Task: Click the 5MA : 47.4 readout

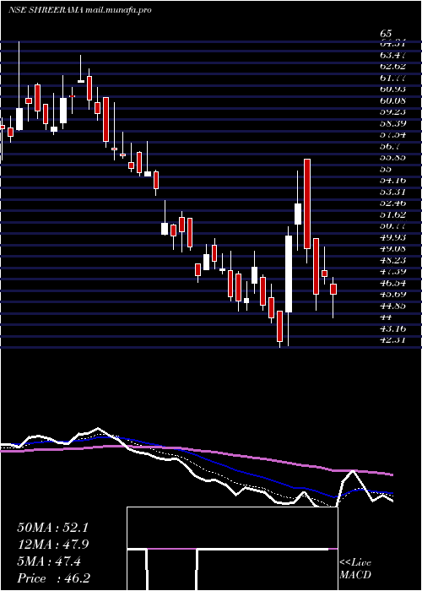Action: [49, 561]
